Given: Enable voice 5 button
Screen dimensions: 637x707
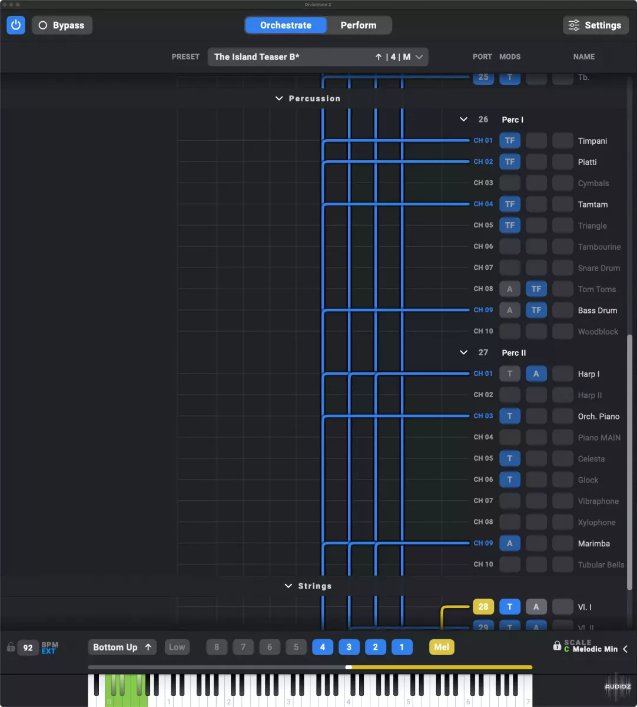Looking at the screenshot, I should click(296, 647).
